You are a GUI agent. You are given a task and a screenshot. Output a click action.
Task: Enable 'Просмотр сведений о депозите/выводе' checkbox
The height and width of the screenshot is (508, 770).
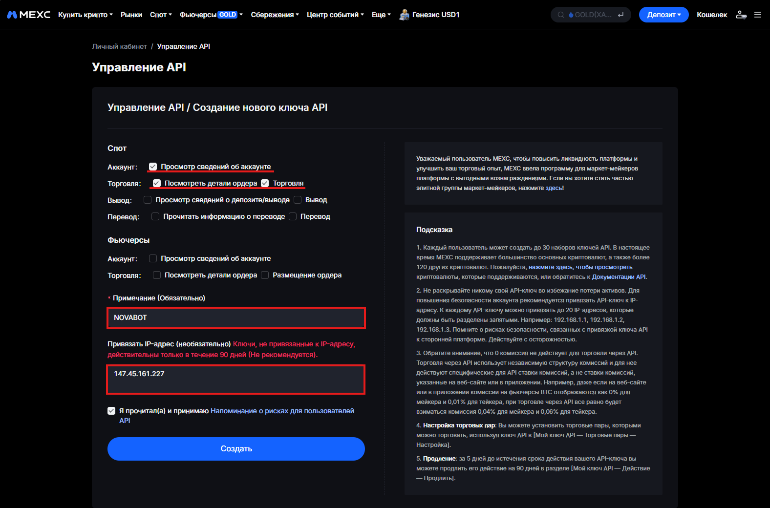(148, 200)
